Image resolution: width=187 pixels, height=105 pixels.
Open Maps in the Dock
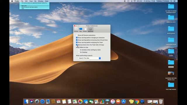75,101
